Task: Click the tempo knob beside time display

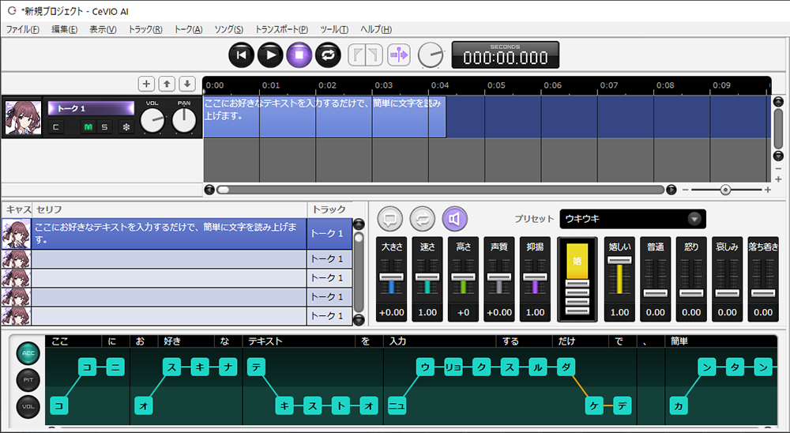Action: pos(431,55)
